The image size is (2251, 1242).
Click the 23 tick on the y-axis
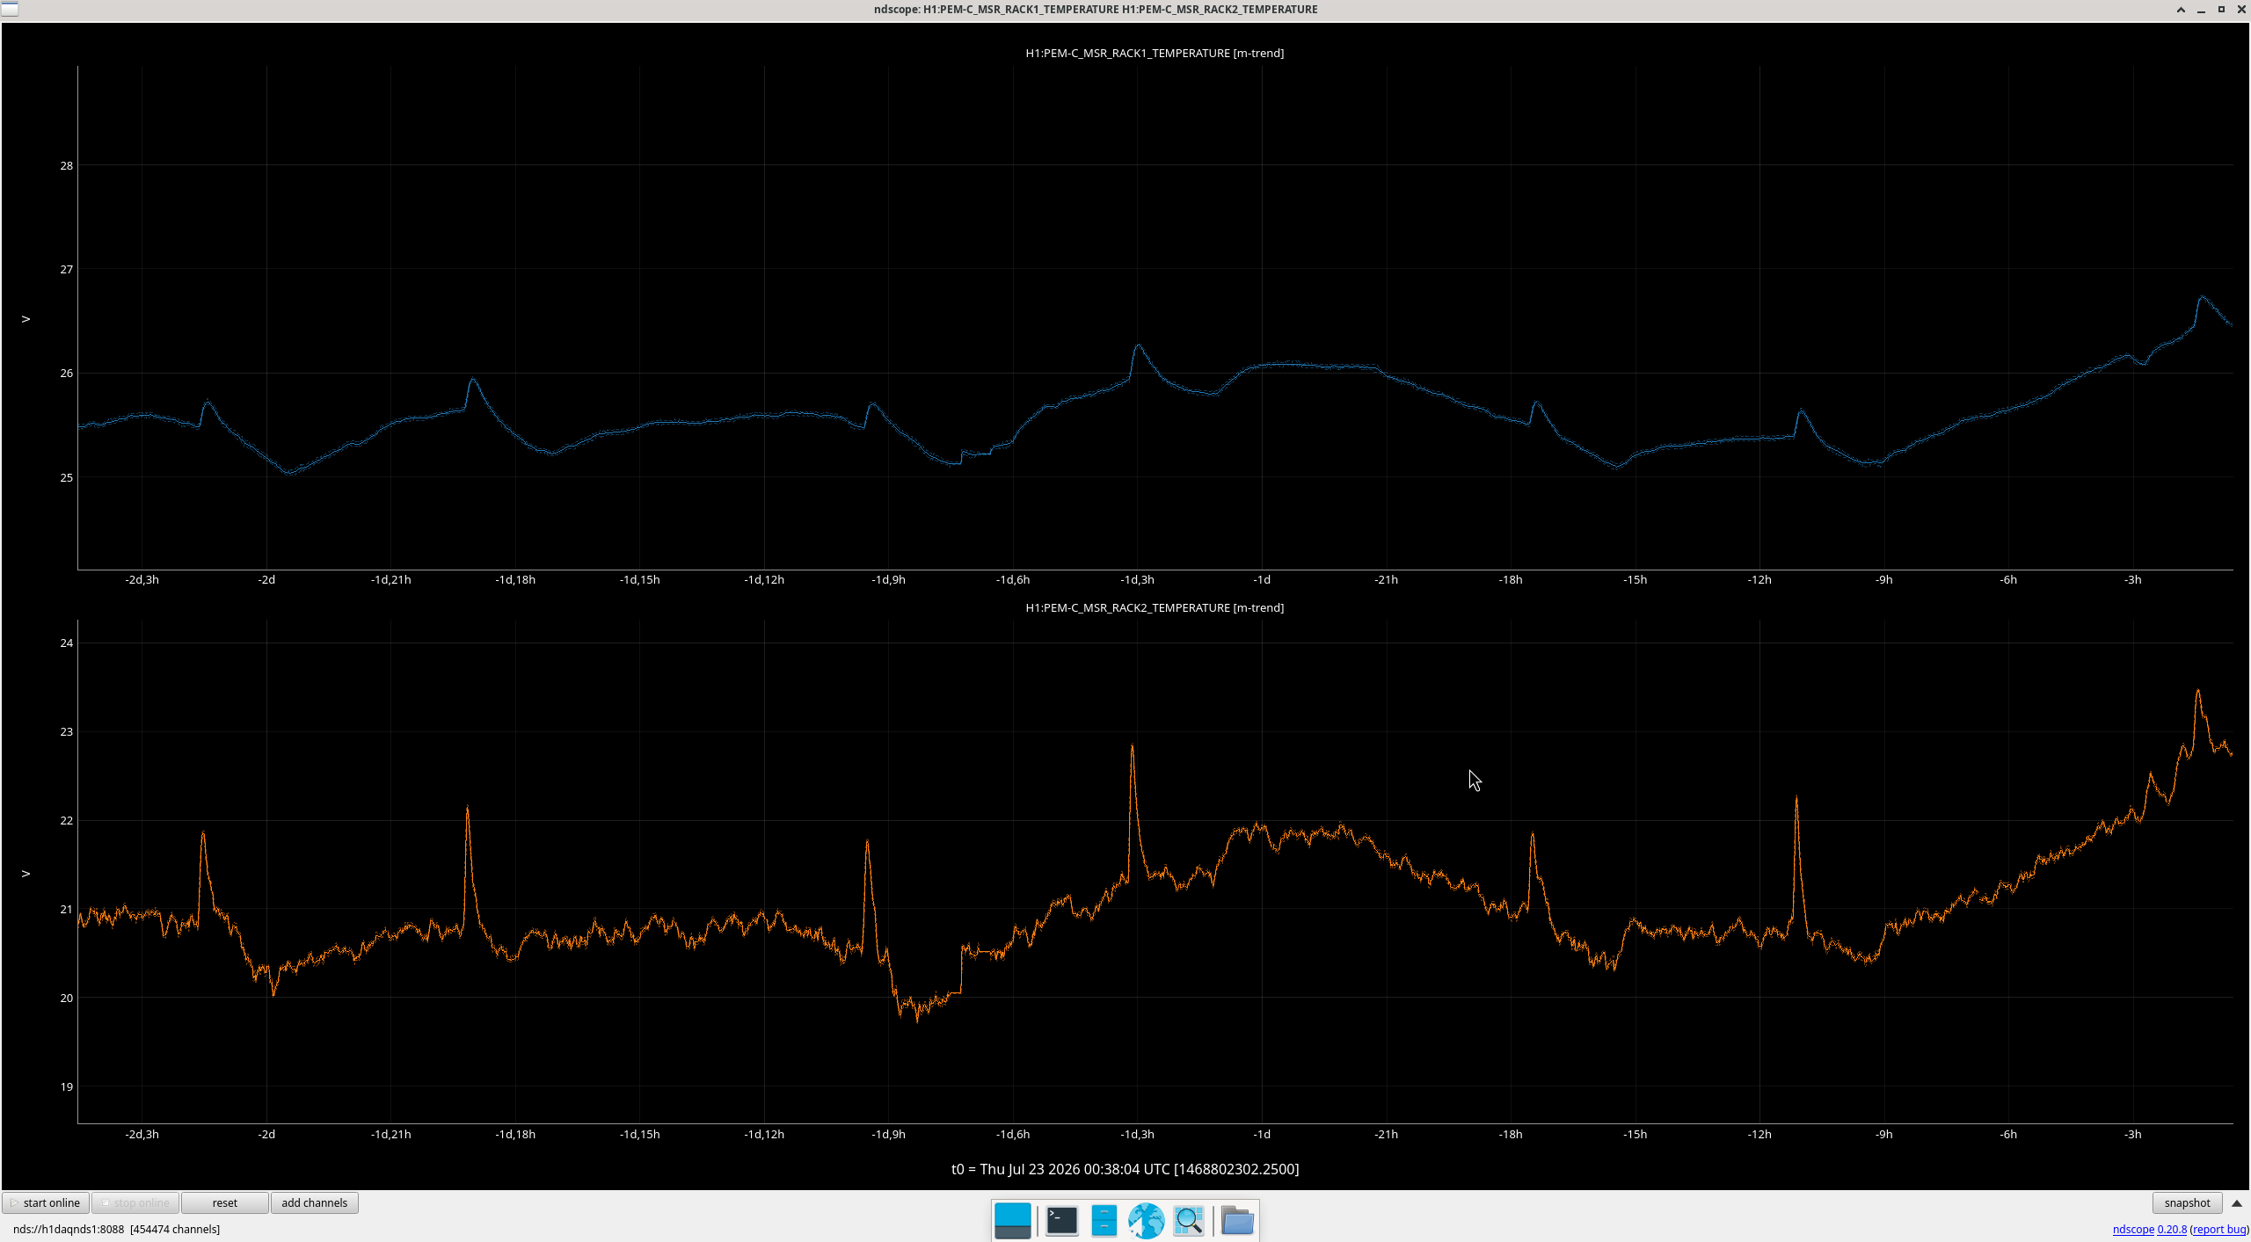point(67,731)
